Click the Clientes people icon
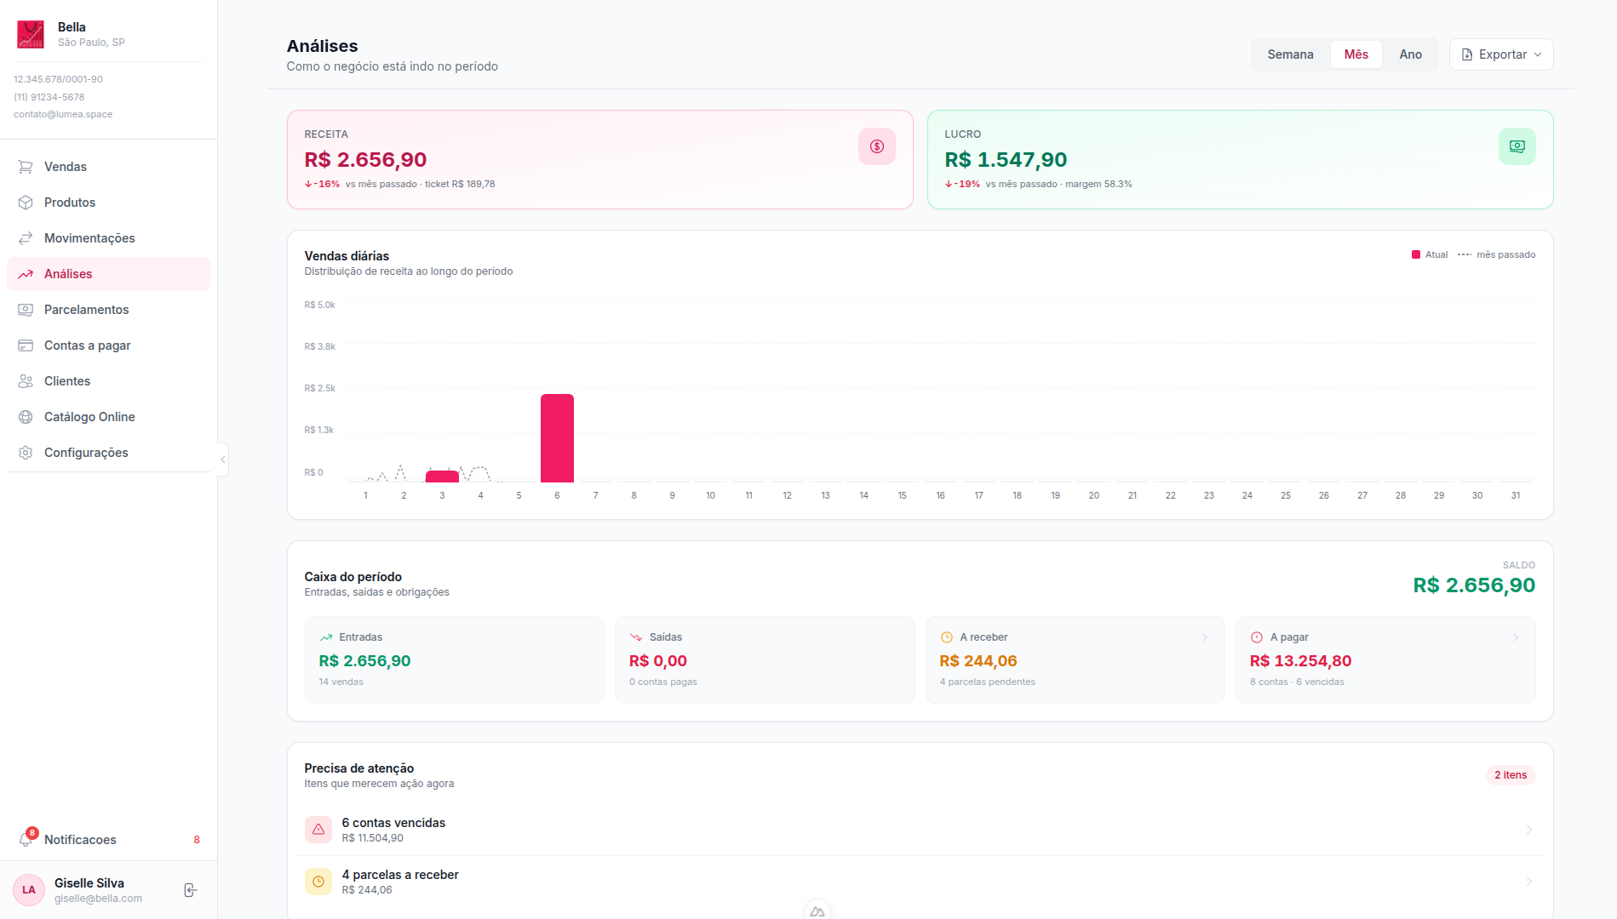 click(26, 381)
